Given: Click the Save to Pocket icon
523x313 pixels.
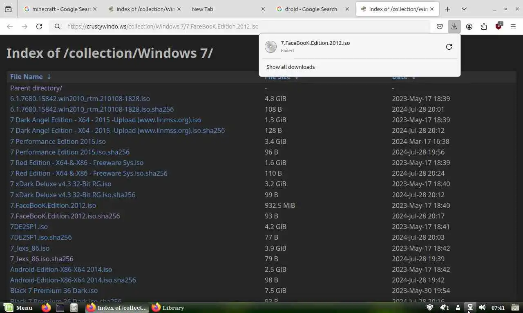Looking at the screenshot, I should pyautogui.click(x=440, y=26).
